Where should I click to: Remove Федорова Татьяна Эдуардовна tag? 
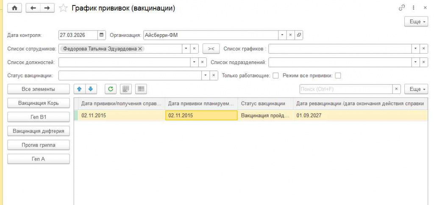[x=140, y=49]
